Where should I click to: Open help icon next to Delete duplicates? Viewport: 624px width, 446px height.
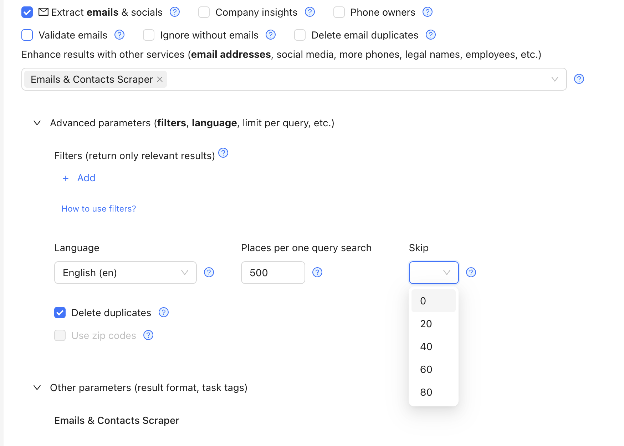164,313
